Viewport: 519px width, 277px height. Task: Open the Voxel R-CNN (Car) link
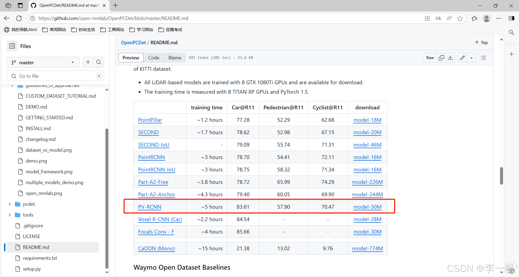(160, 219)
